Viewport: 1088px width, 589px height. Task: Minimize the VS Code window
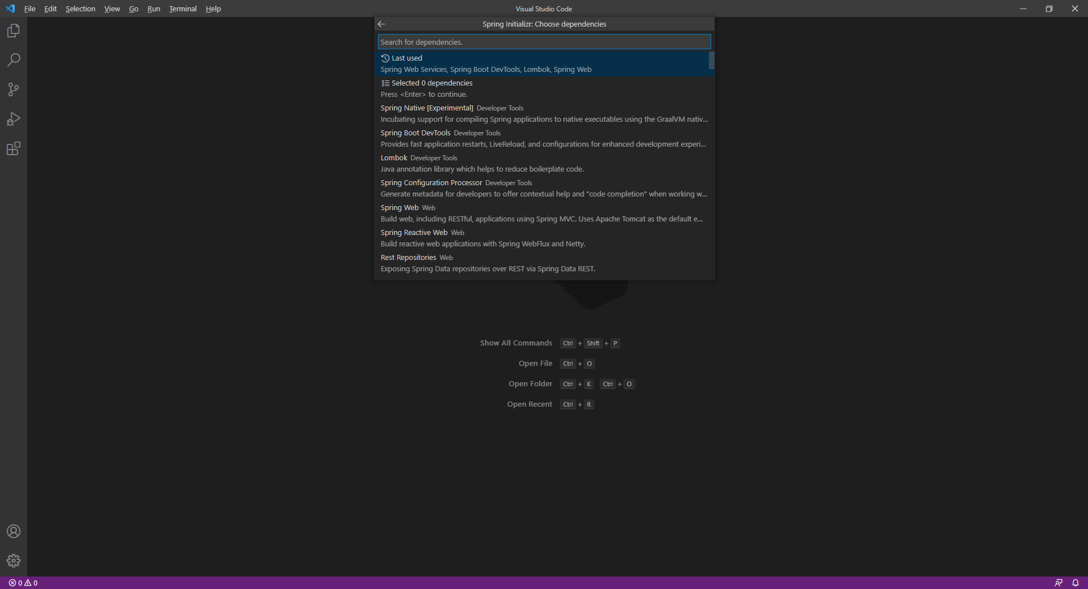(x=1023, y=8)
